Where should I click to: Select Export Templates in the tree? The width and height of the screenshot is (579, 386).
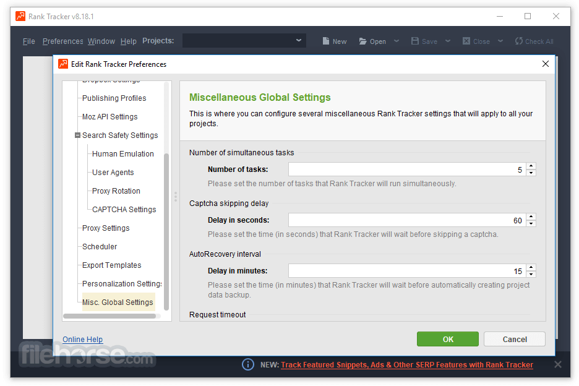pyautogui.click(x=111, y=265)
